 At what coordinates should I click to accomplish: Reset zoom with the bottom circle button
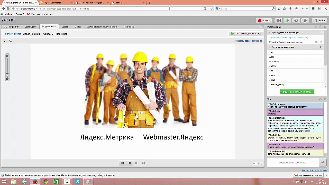coord(7,79)
